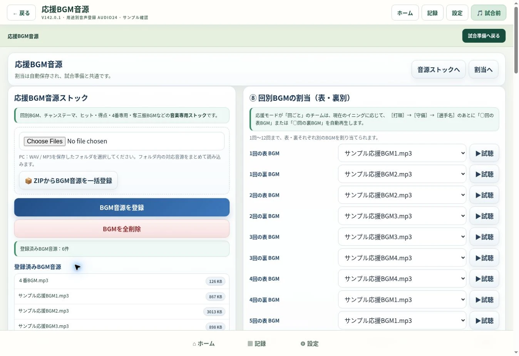519x356 pixels.
Task: Play preview for 4回の表 BGM
Action: [x=484, y=279]
